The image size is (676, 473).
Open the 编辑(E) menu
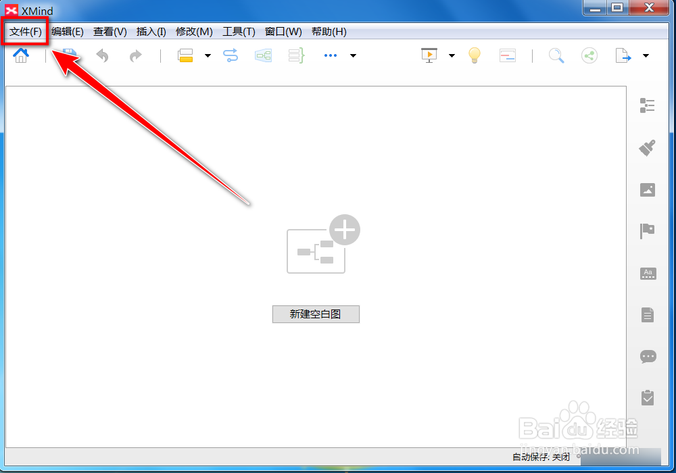pos(67,32)
